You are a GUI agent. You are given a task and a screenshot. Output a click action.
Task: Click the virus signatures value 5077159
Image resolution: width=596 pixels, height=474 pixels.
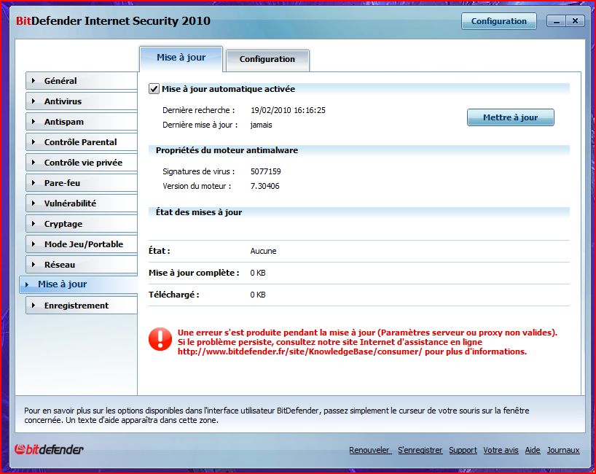click(266, 171)
